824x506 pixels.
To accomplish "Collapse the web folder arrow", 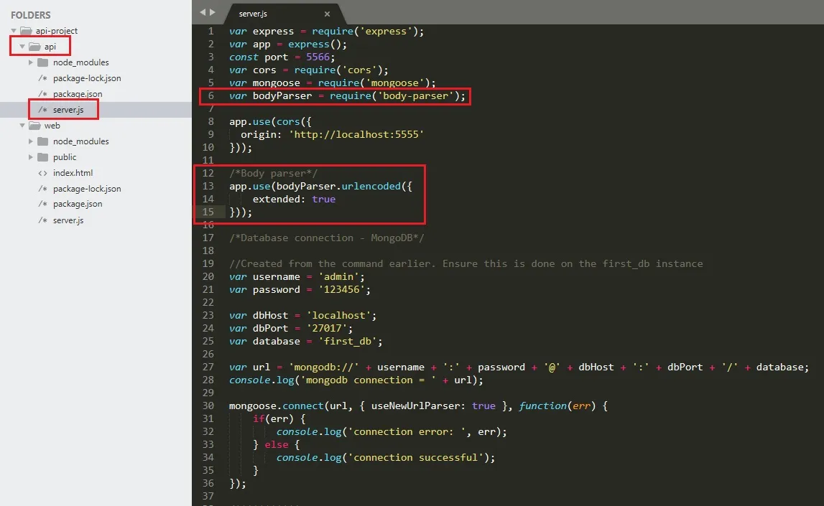I will pyautogui.click(x=22, y=126).
